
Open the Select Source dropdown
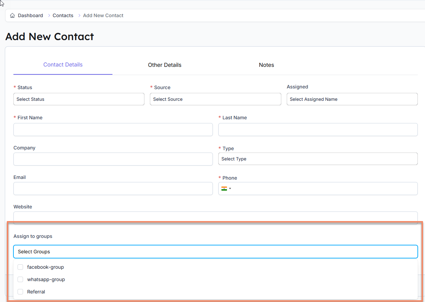[x=215, y=99]
